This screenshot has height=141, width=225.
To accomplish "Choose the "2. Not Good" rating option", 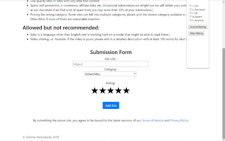I will tap(191, 10).
